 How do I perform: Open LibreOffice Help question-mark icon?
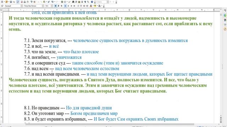pos(92,2)
